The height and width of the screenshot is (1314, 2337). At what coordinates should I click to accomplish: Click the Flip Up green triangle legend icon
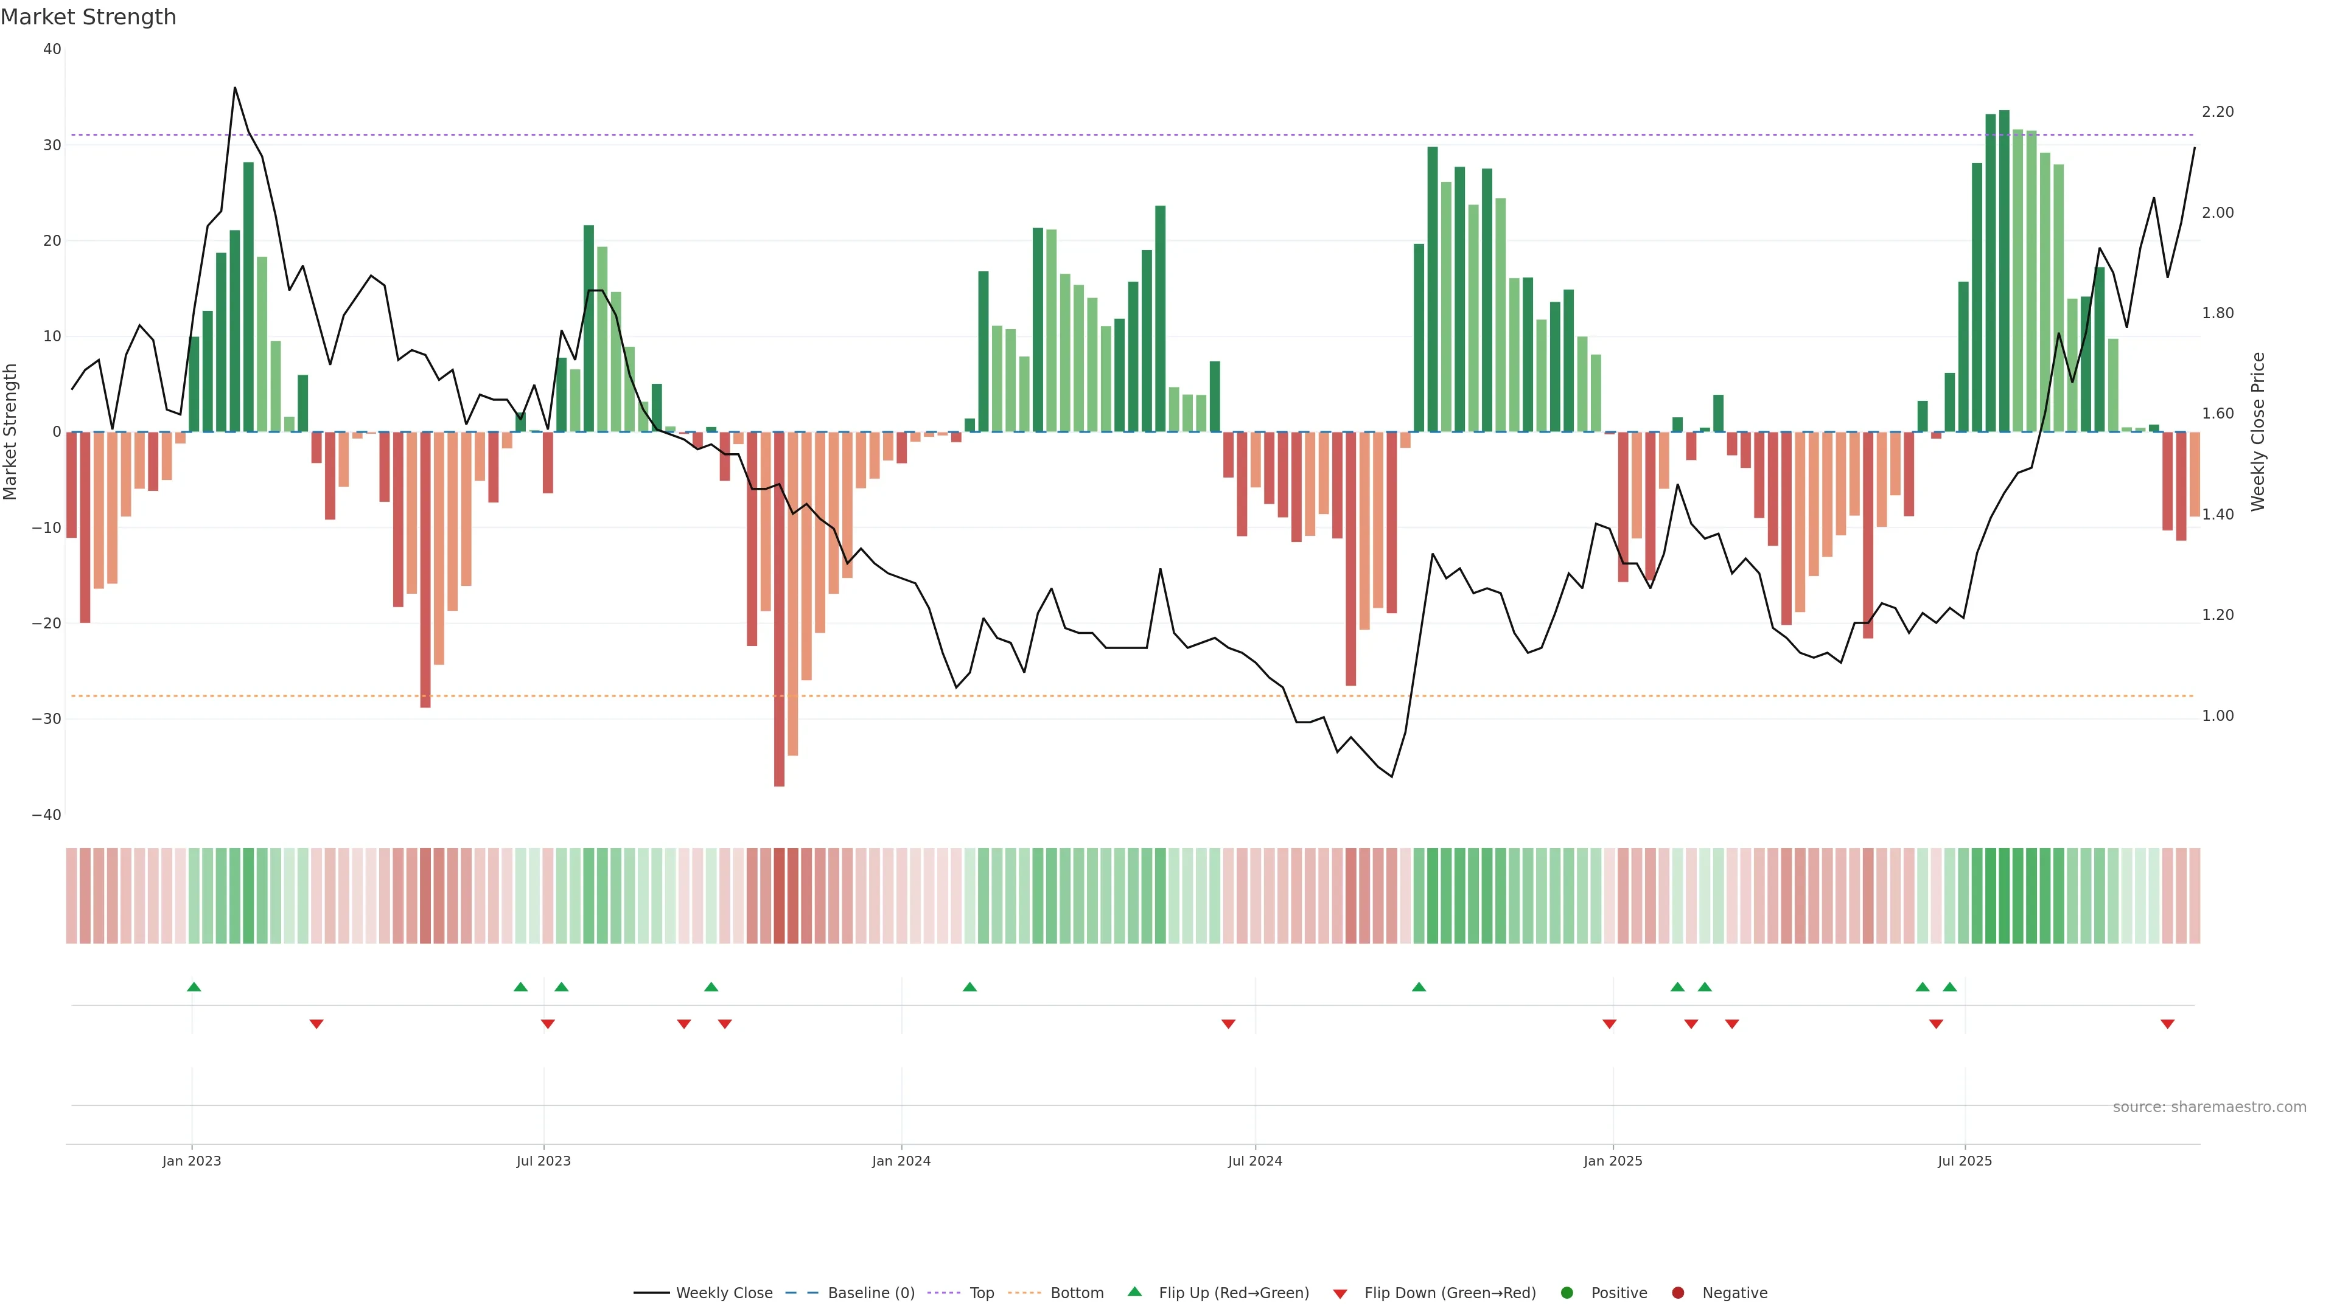tap(1134, 1291)
